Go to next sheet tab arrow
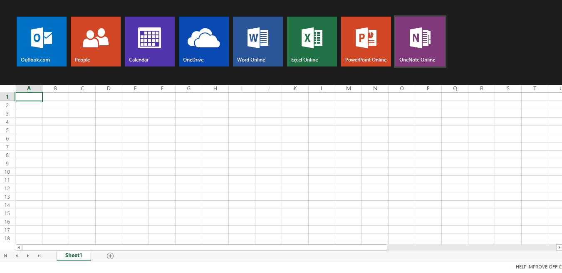 tap(28, 256)
